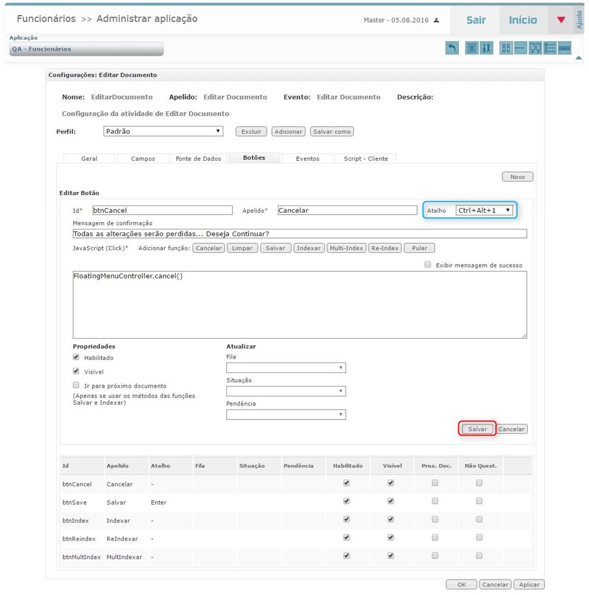The width and height of the screenshot is (589, 595).
Task: Click the dotted line toolbar icon
Action: [520, 48]
